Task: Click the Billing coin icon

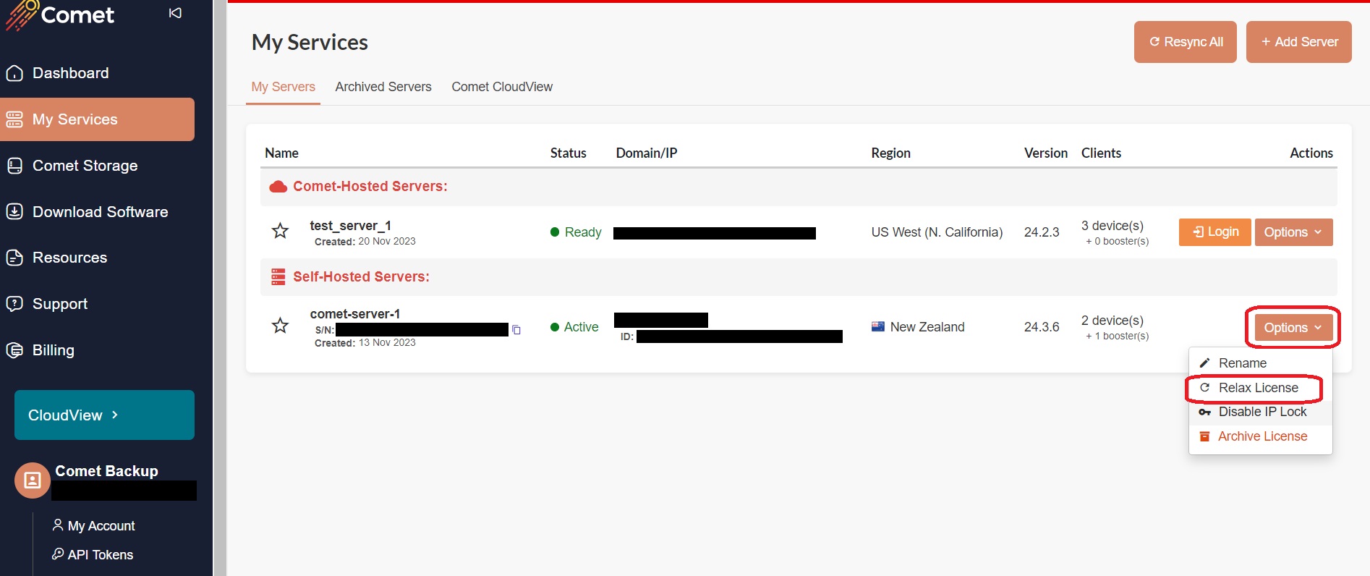Action: (x=14, y=350)
